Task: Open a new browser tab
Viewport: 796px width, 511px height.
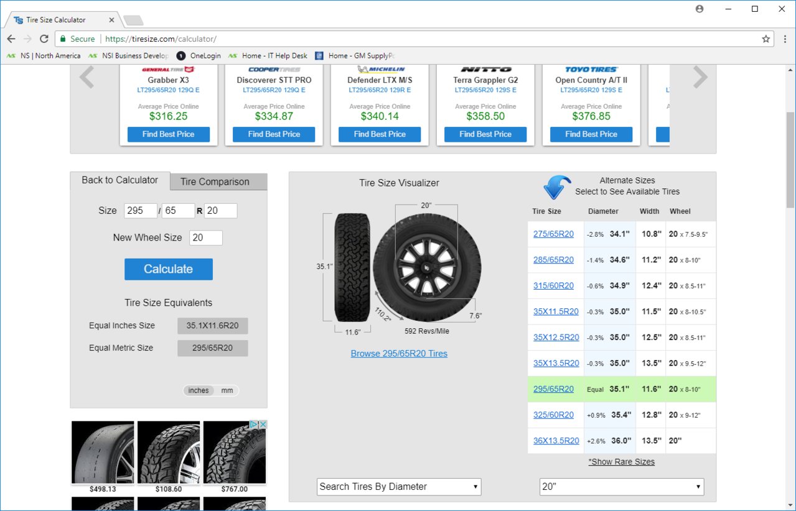Action: point(133,21)
